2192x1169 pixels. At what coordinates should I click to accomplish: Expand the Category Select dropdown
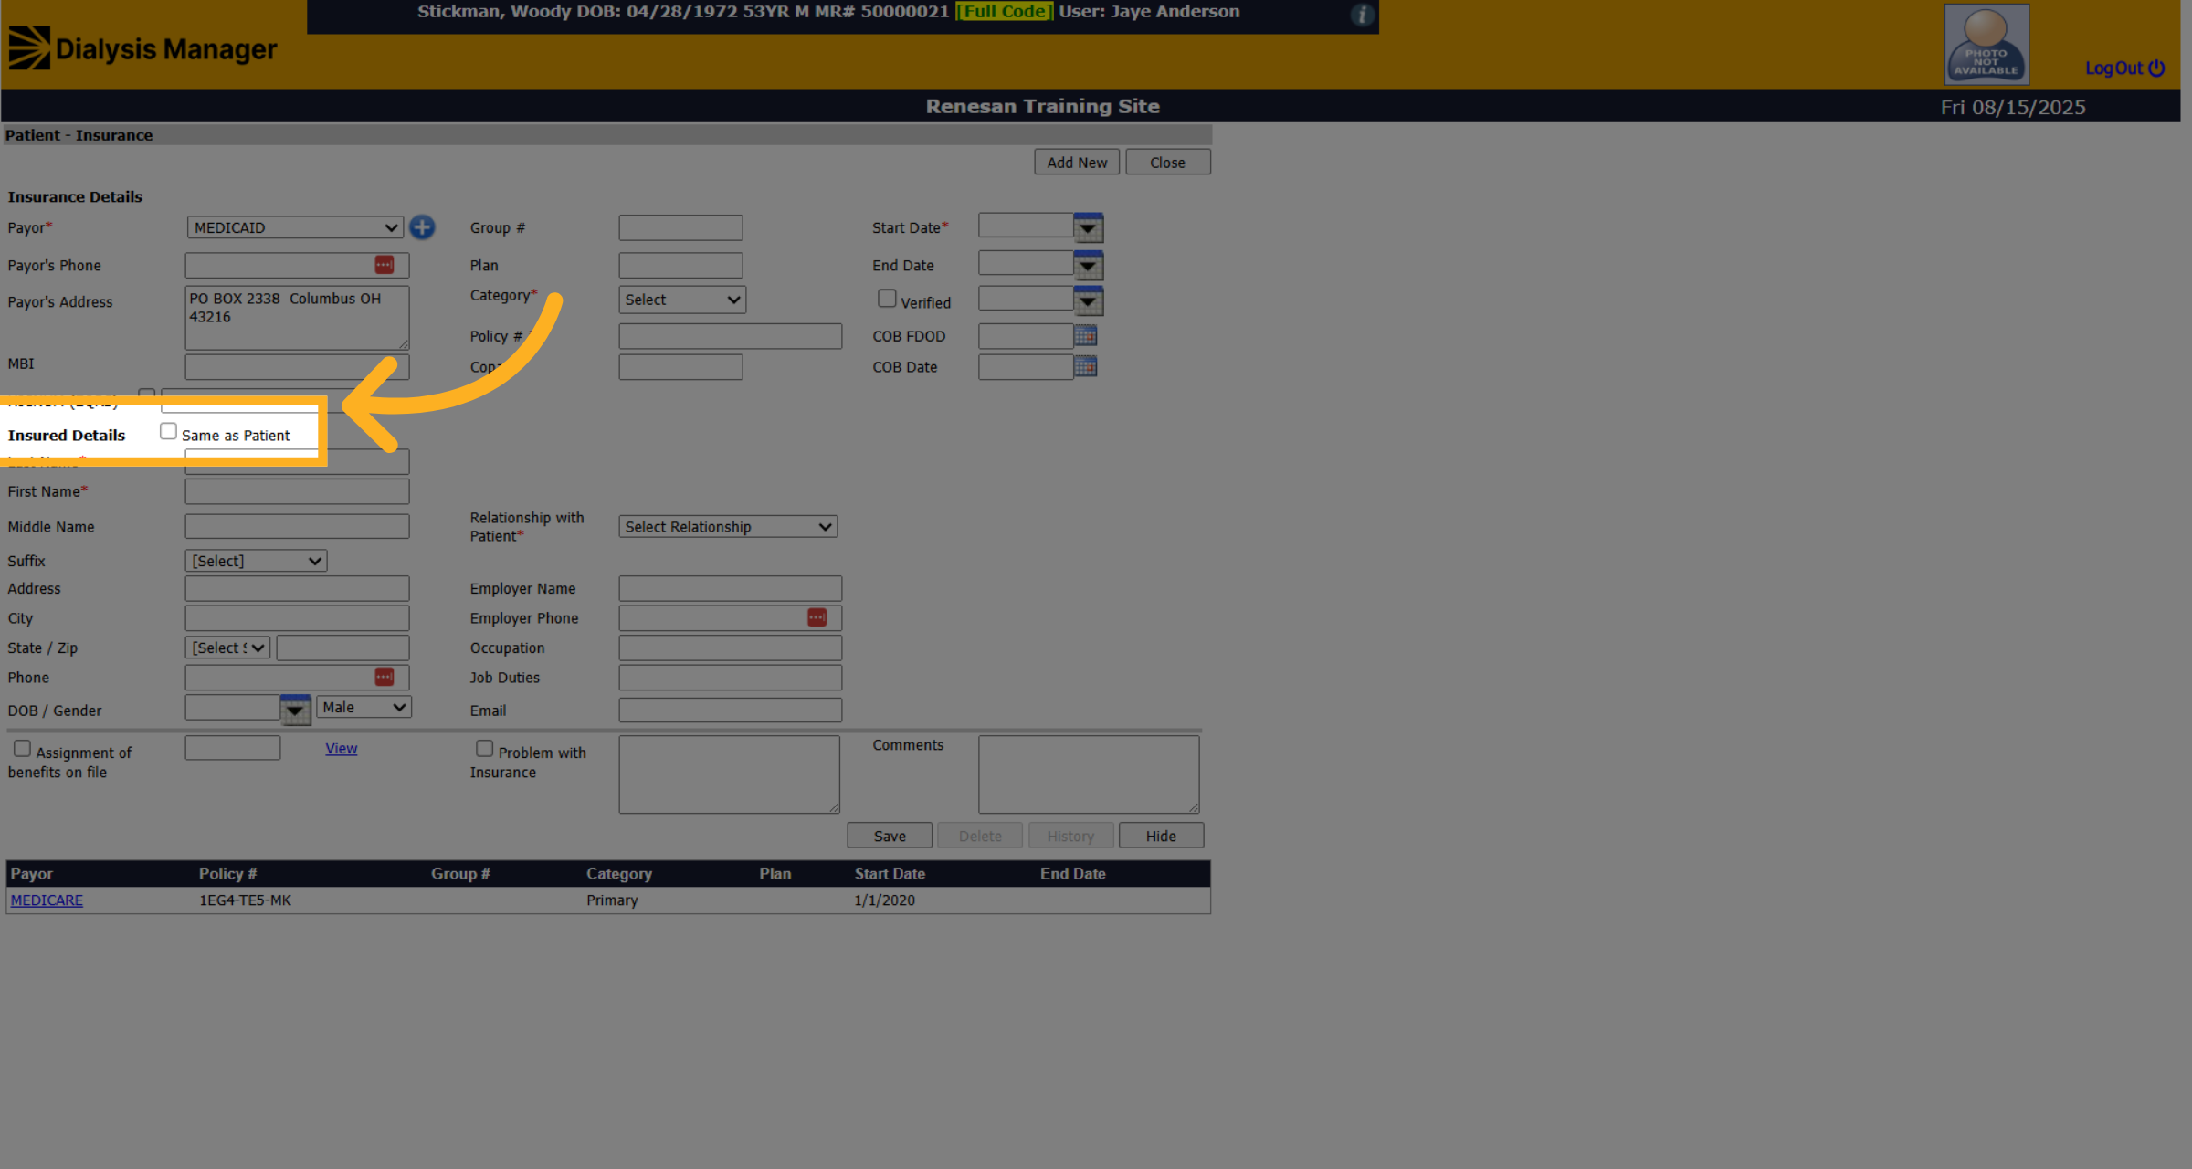coord(682,300)
